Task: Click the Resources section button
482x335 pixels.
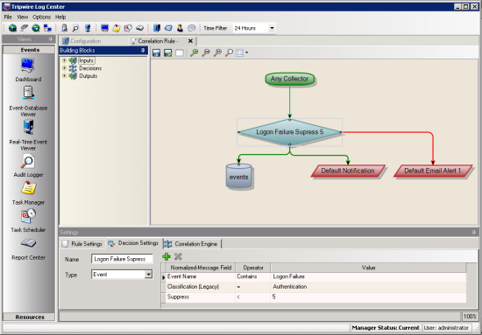Action: tap(29, 317)
